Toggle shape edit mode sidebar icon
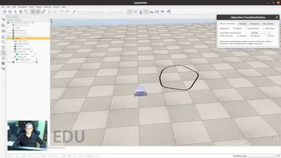 pyautogui.click(x=3, y=48)
